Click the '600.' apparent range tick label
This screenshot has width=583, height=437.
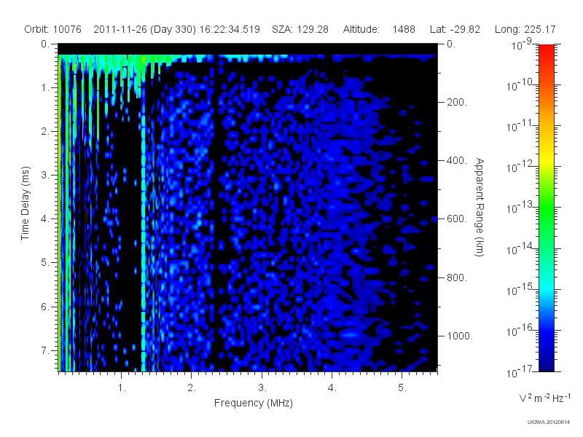coord(457,219)
